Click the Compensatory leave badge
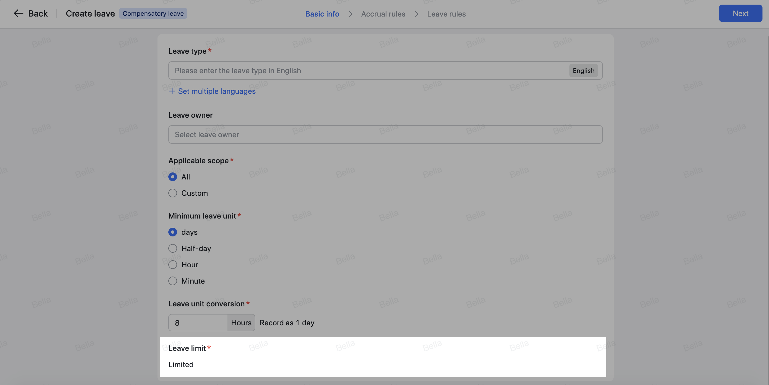This screenshot has height=385, width=769. coord(153,13)
